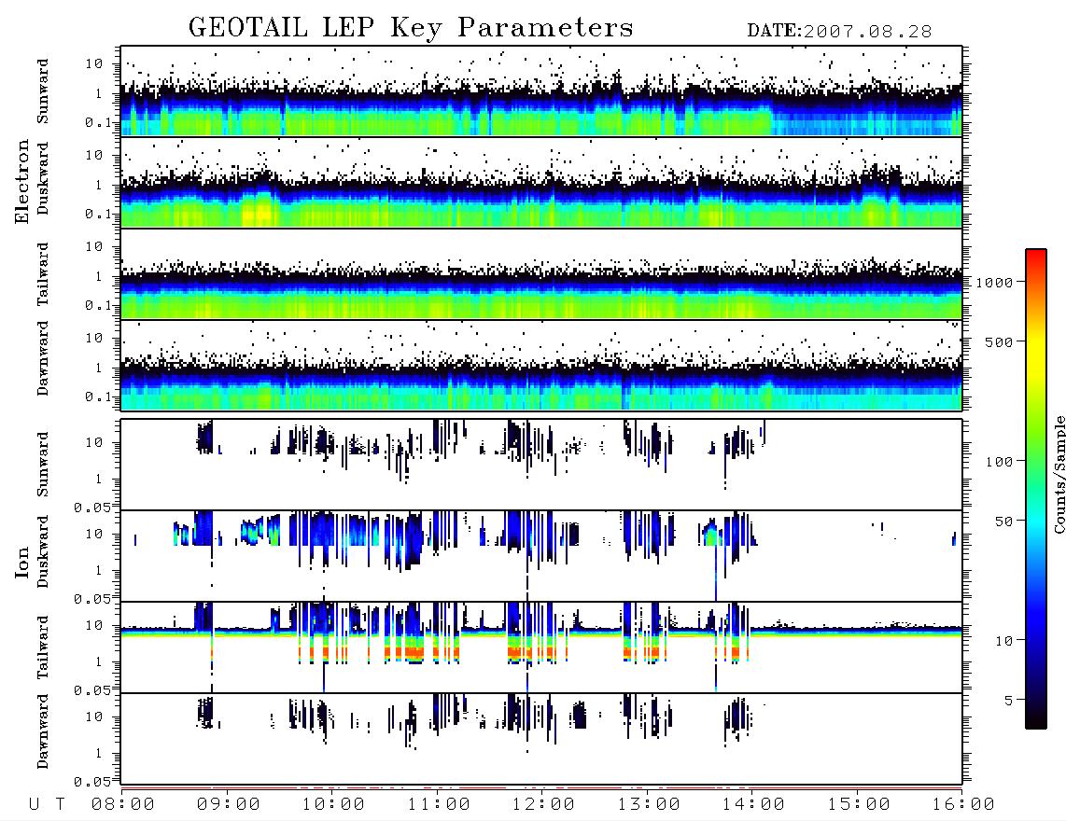Click the 50 colorbar tick value
This screenshot has height=821, width=1066.
click(x=1003, y=522)
